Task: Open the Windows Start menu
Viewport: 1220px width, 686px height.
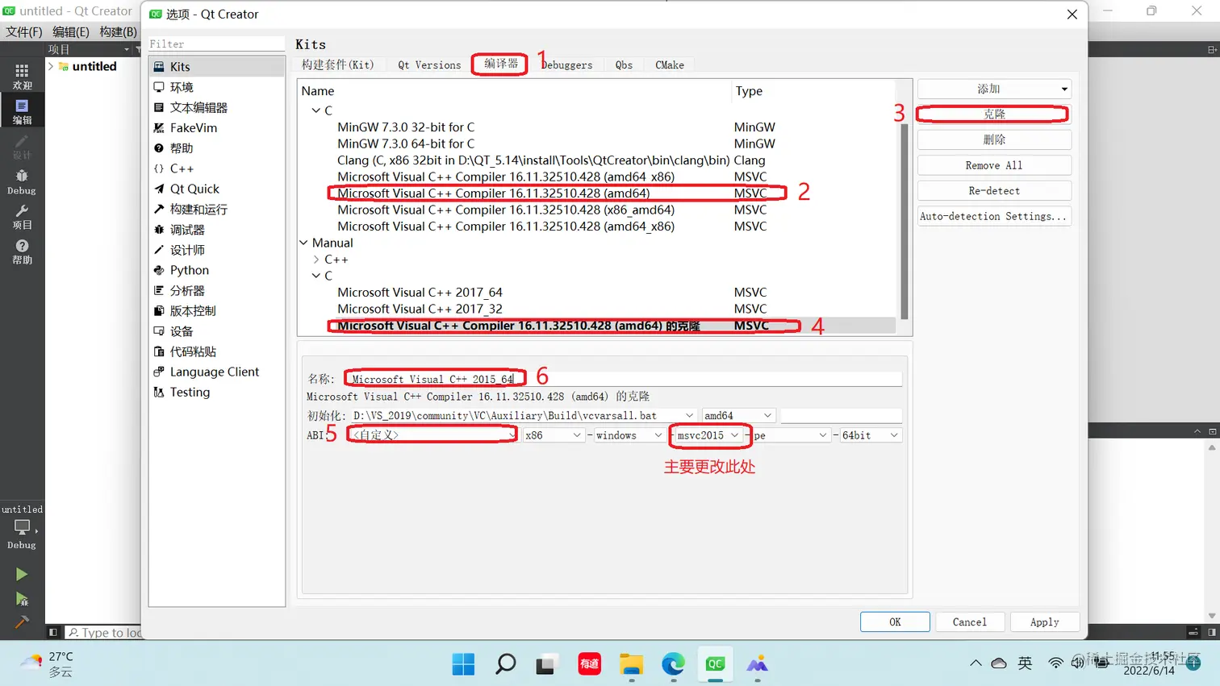Action: coord(463,664)
